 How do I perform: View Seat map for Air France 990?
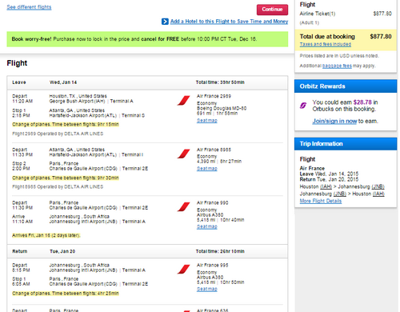[x=207, y=226]
